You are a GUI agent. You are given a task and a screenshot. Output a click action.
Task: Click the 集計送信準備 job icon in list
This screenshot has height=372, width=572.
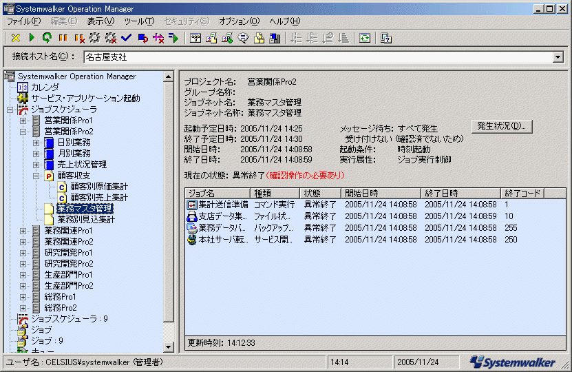192,205
